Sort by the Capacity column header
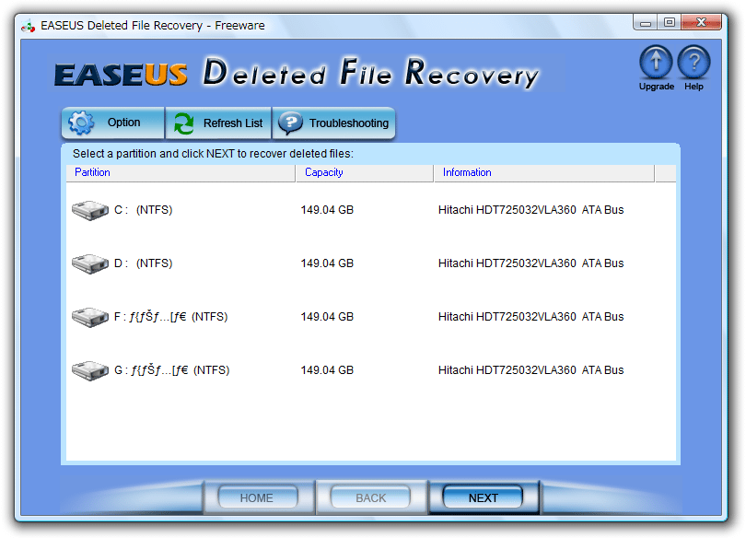Screen dimensions: 746x538 point(365,172)
